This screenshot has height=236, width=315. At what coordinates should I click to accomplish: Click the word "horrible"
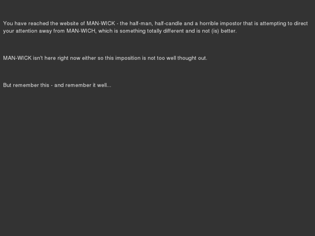pos(209,24)
